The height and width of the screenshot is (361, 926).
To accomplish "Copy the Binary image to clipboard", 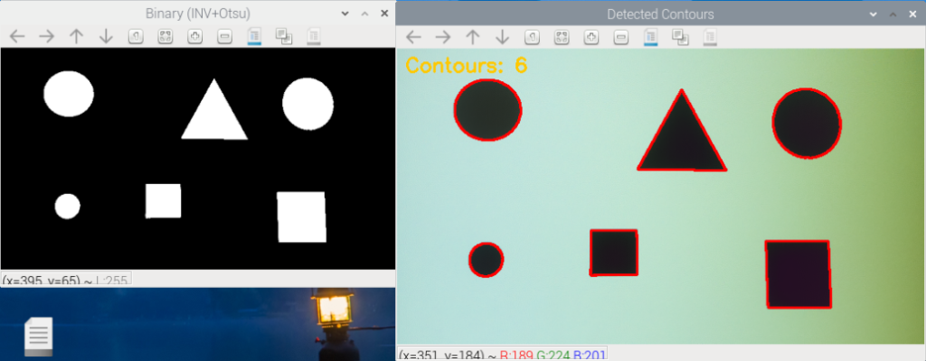I will tap(283, 36).
